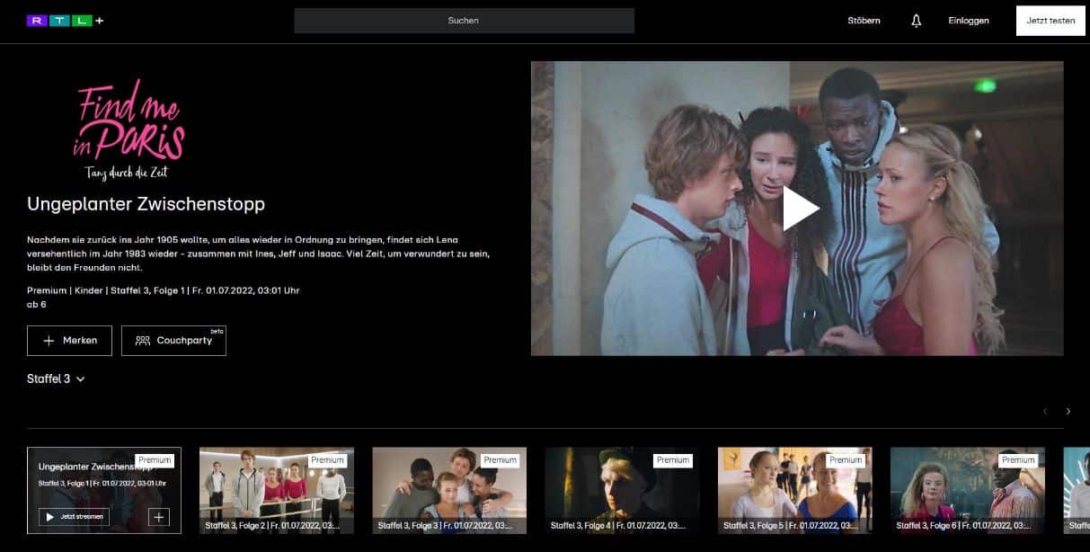Click the Premium badge on Folge 4
Image resolution: width=1090 pixels, height=552 pixels.
point(672,460)
